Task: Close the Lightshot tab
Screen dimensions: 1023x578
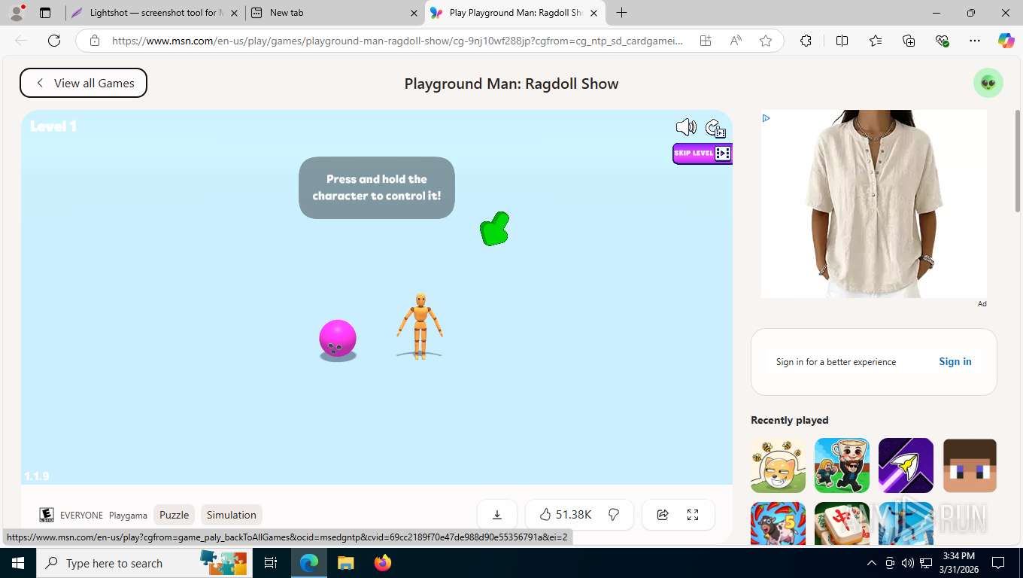Action: point(234,13)
